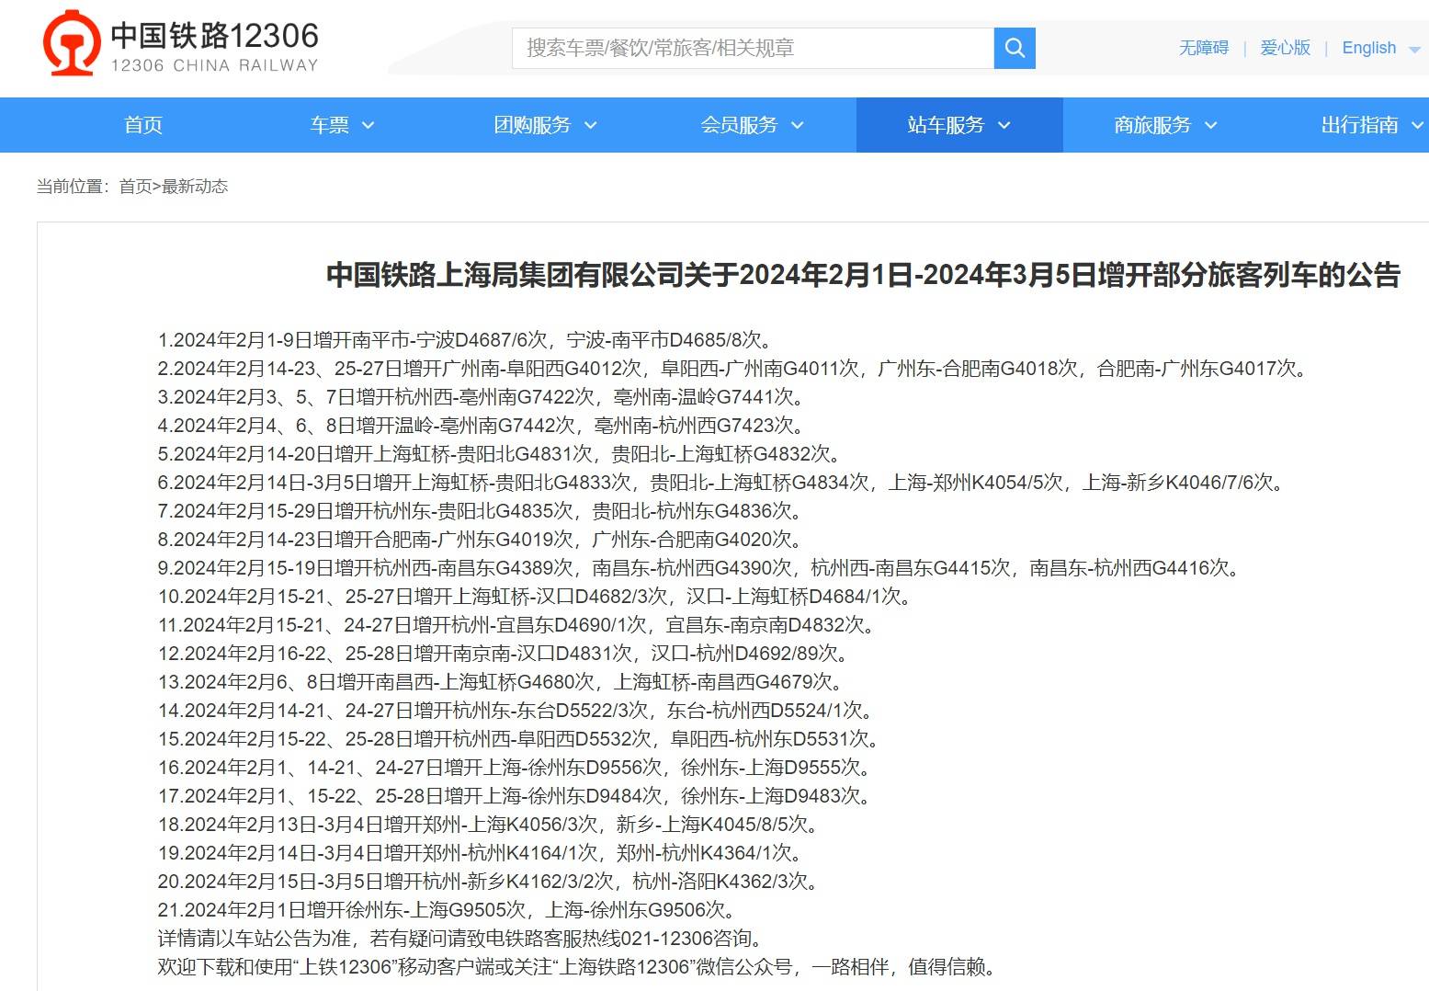Click the 最新动态 breadcrumb link
Image resolution: width=1429 pixels, height=991 pixels.
coord(195,187)
